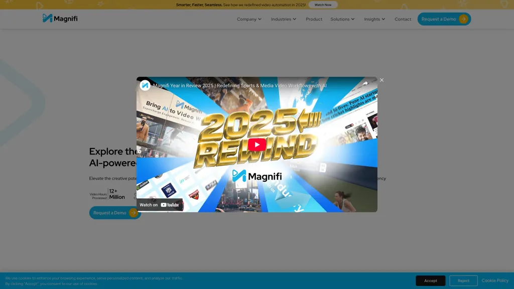514x289 pixels.
Task: Expand the Company navigation dropdown
Action: point(249,19)
